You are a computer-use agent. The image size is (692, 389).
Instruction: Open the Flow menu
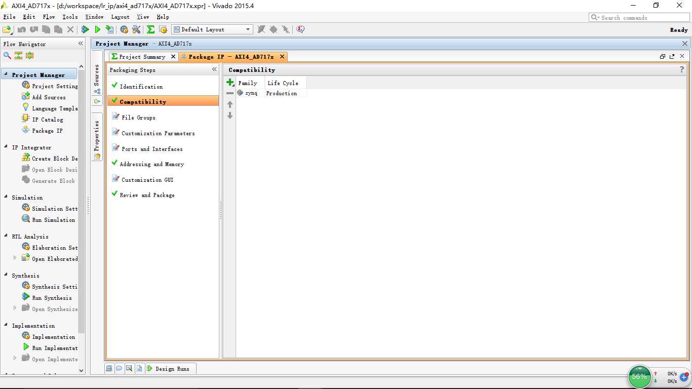49,17
